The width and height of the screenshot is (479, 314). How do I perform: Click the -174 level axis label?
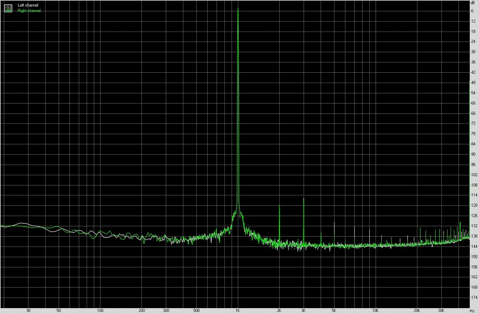click(474, 298)
